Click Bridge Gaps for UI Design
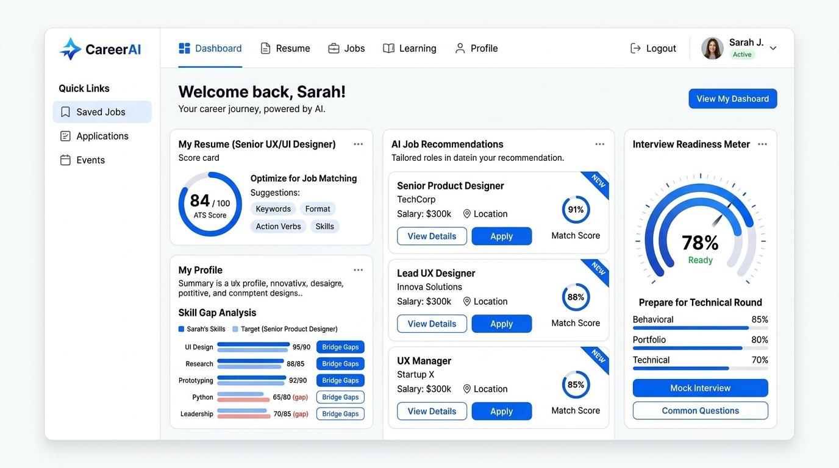839x468 pixels. 340,347
